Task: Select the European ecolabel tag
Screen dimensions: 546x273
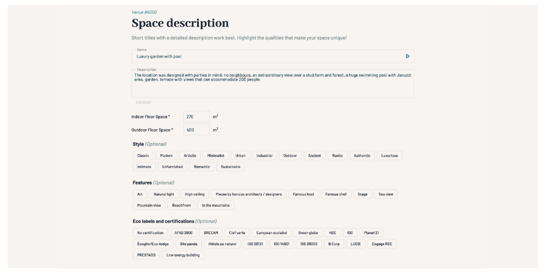Action: [272, 233]
